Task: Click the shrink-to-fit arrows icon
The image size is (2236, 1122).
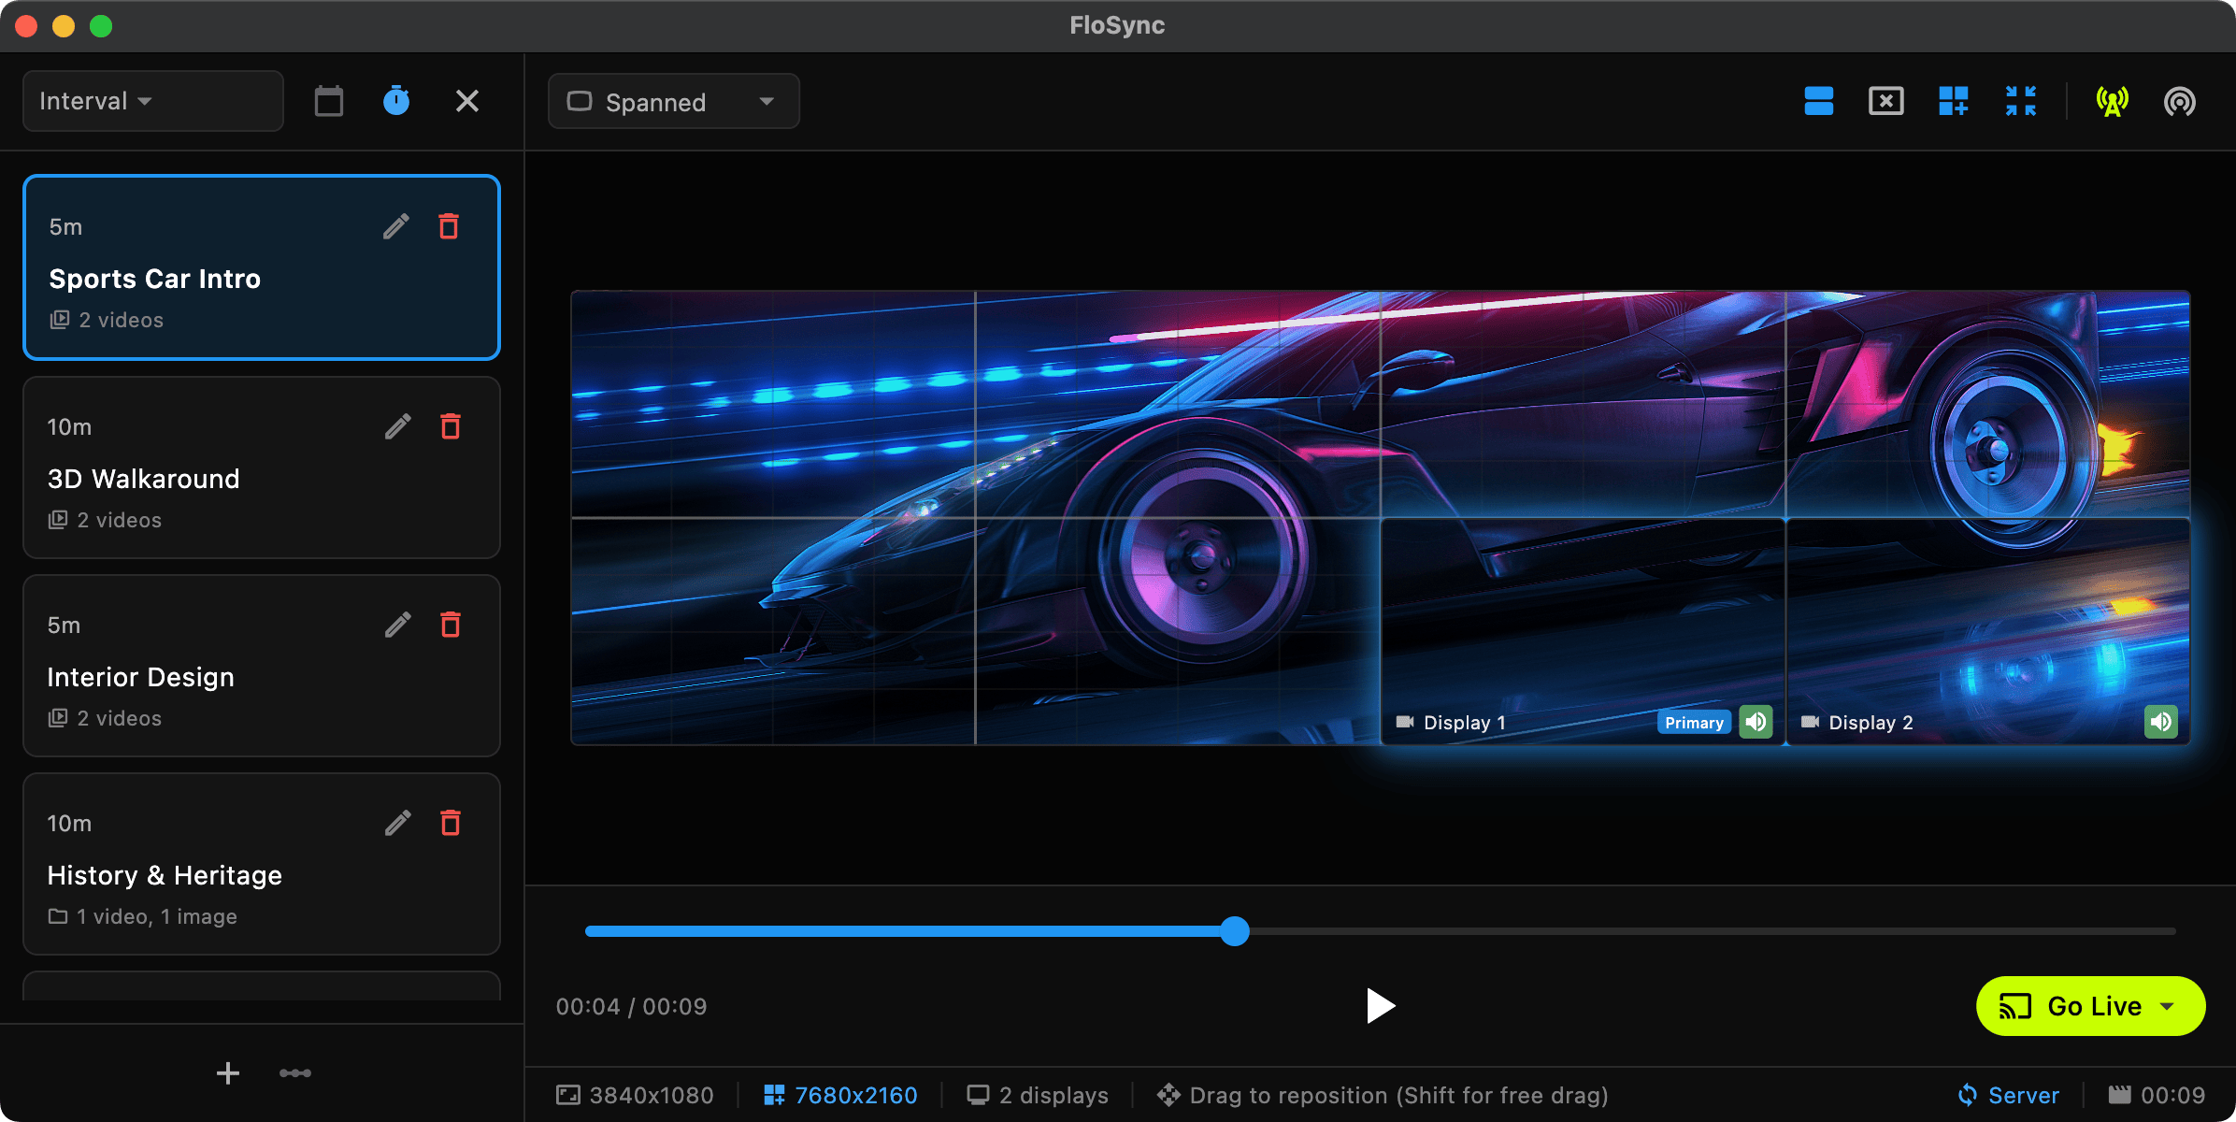Action: [x=2022, y=101]
